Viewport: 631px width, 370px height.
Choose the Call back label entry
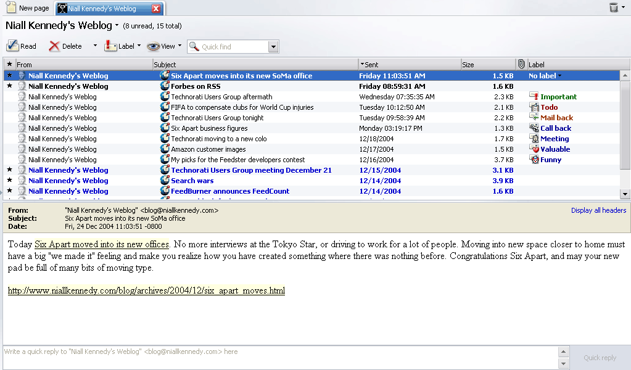pos(556,128)
